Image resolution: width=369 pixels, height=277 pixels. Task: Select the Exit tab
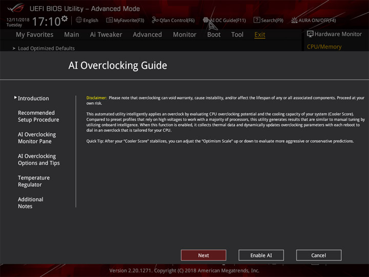(x=260, y=35)
